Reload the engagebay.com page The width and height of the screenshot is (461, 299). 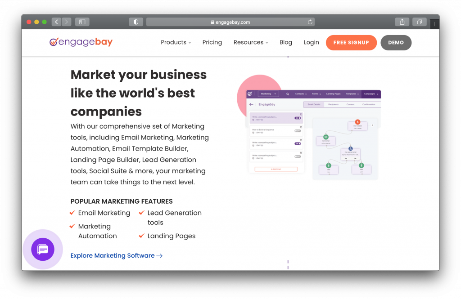[310, 22]
